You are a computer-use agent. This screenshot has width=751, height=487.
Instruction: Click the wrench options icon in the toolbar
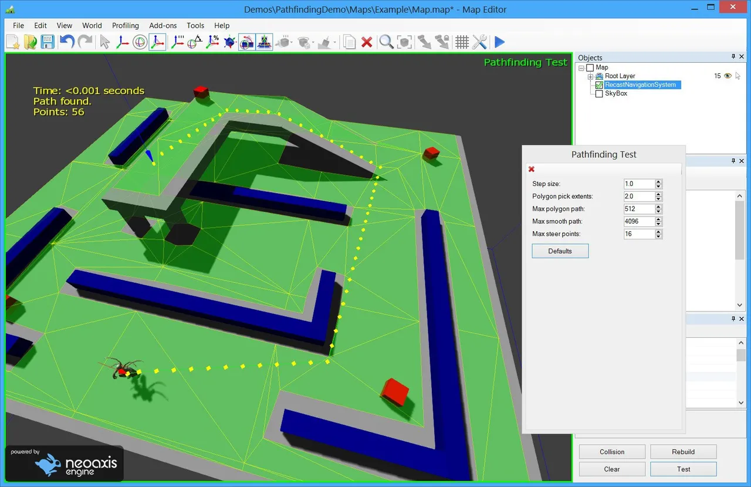point(480,42)
